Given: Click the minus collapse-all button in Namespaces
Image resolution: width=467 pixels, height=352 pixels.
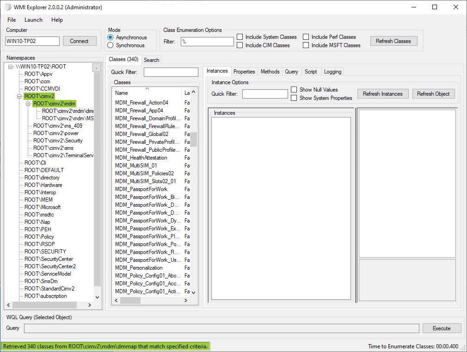Looking at the screenshot, I should 96,68.
